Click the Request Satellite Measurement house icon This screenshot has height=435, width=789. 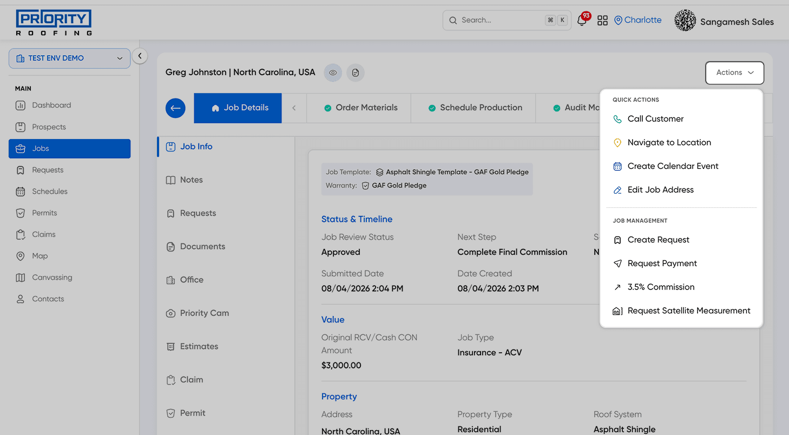(617, 311)
